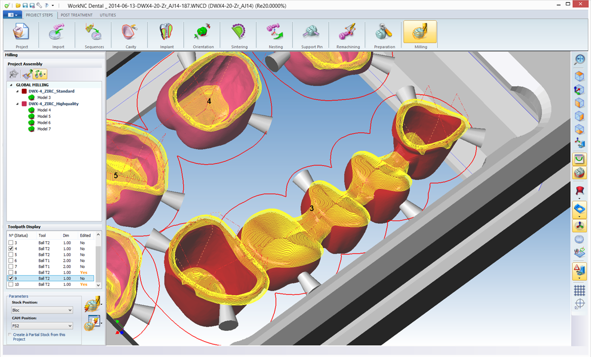Open the Sintering step
The image size is (591, 357).
[x=239, y=35]
